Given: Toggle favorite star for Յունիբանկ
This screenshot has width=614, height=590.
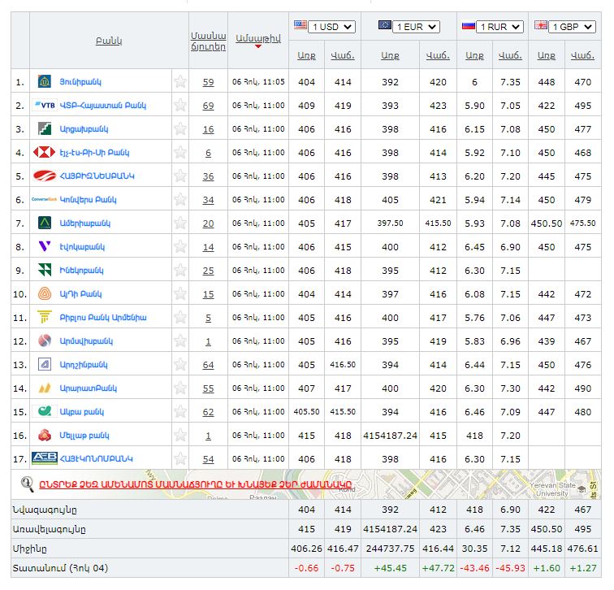Looking at the screenshot, I should 180,82.
